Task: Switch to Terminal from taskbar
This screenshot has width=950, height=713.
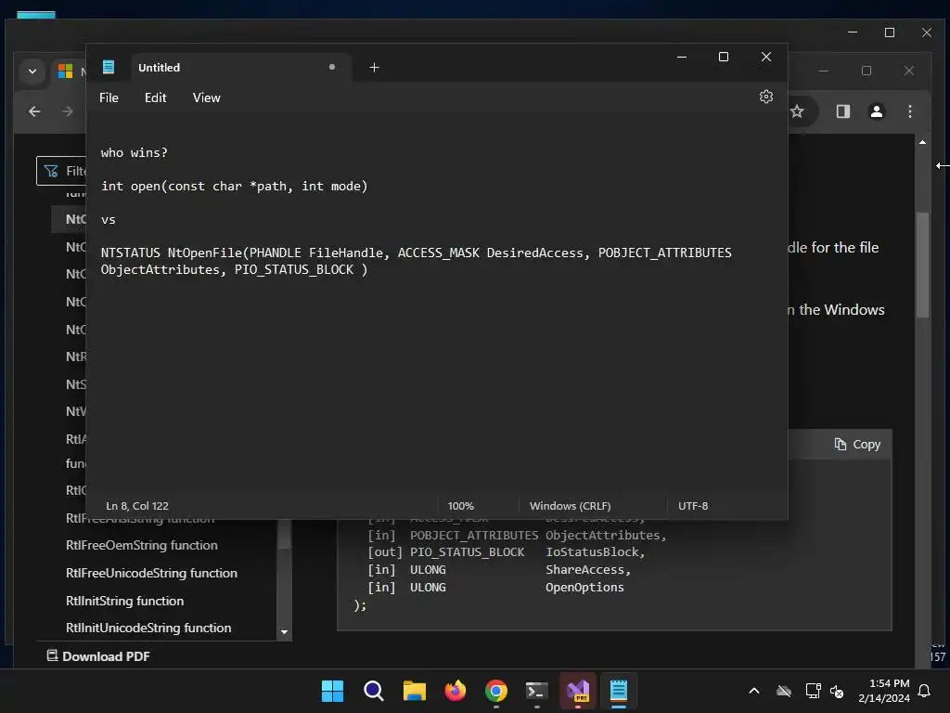Action: point(537,691)
